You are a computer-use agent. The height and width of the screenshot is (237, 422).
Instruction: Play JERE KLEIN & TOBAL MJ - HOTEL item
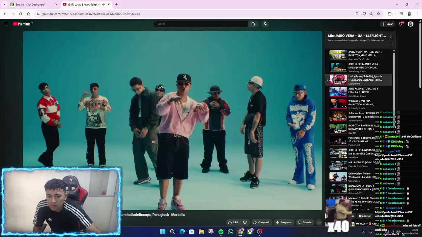point(359,92)
